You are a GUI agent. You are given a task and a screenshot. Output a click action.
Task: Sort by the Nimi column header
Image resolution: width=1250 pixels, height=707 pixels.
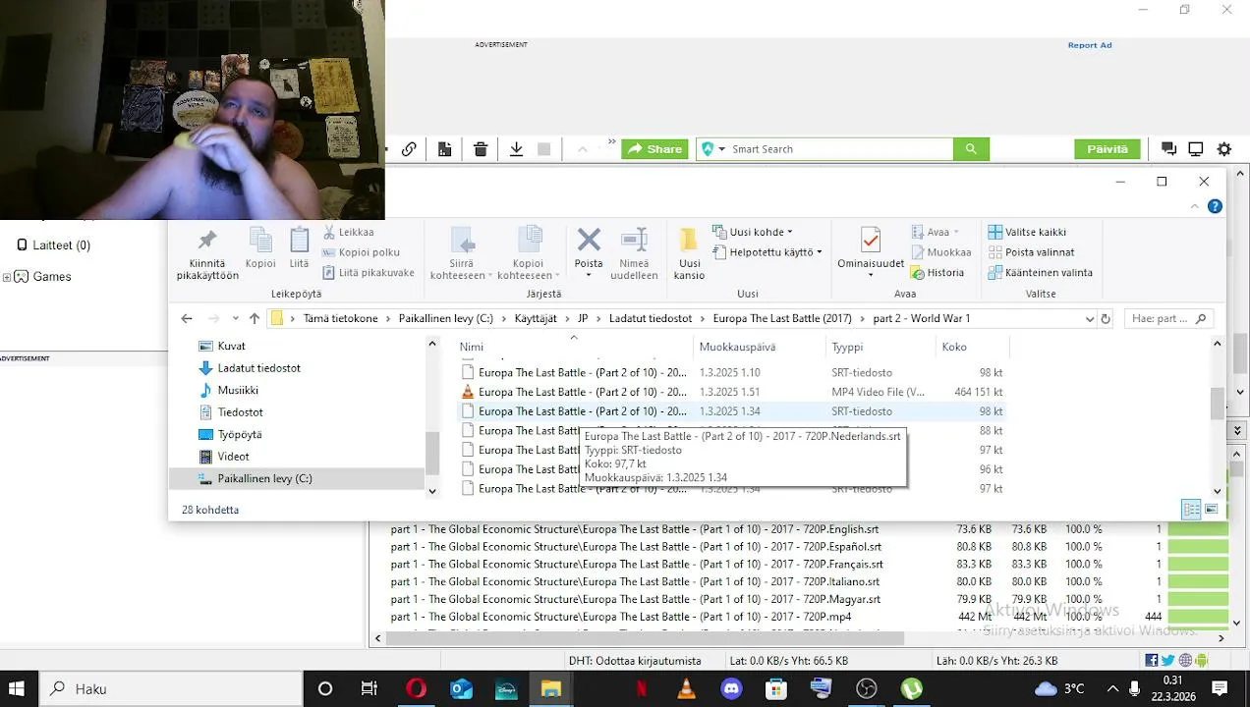pyautogui.click(x=574, y=347)
